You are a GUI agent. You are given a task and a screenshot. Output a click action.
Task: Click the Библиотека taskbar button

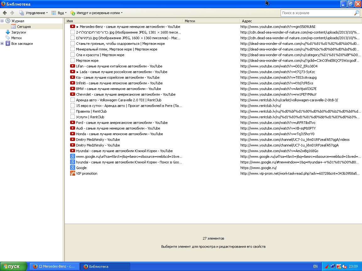coord(105,266)
